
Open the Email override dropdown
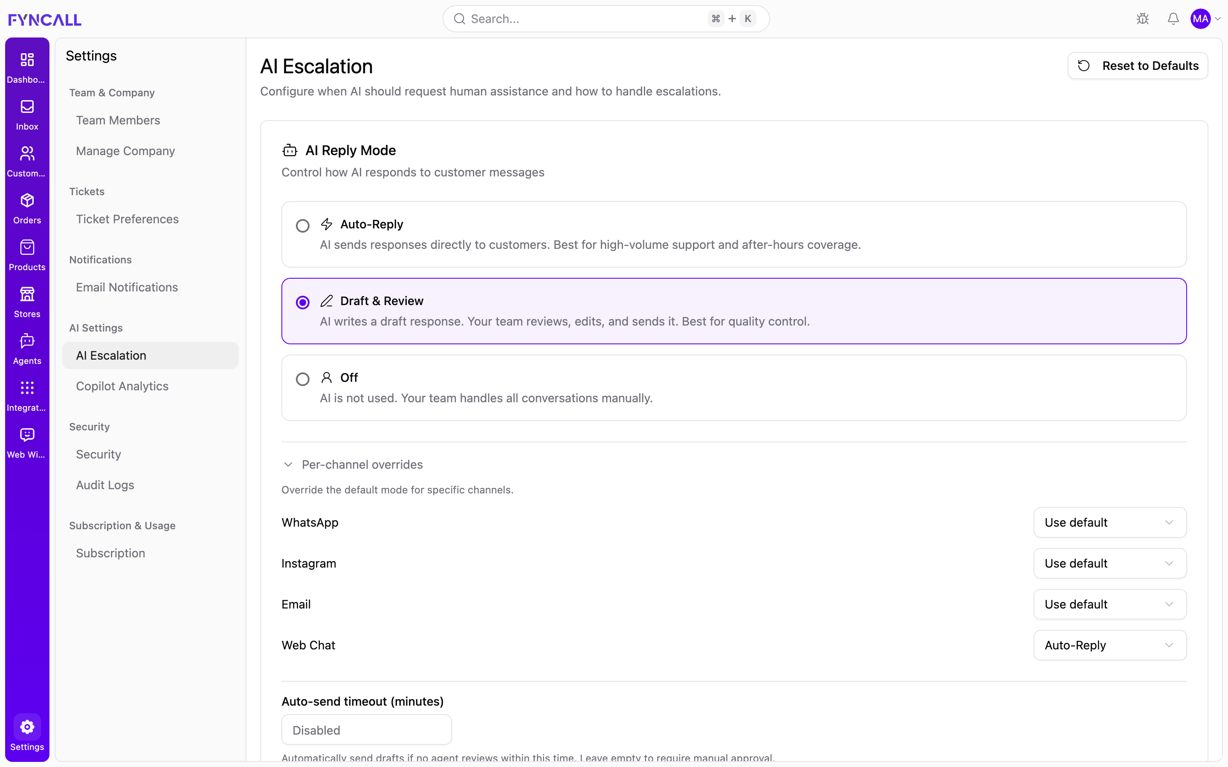pyautogui.click(x=1110, y=604)
